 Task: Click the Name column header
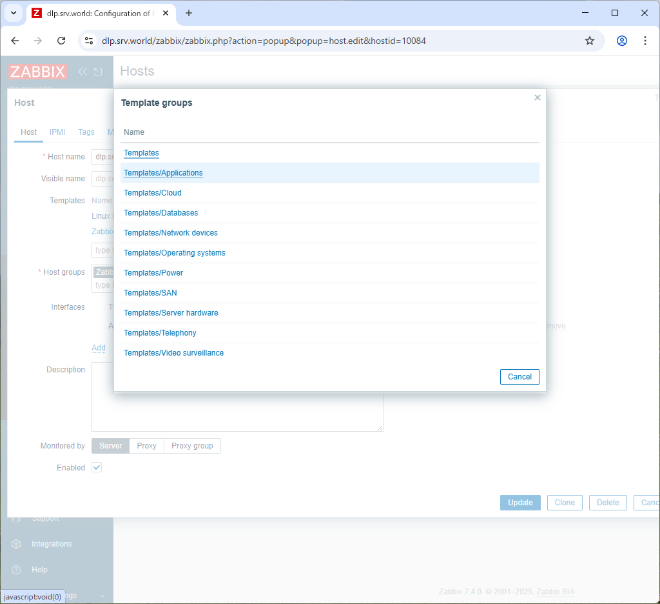pyautogui.click(x=134, y=132)
